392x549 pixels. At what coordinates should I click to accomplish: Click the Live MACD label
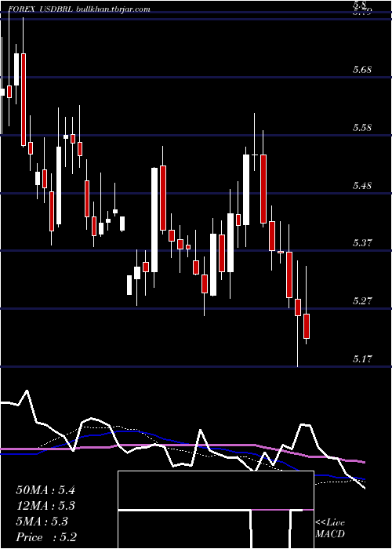point(330,529)
